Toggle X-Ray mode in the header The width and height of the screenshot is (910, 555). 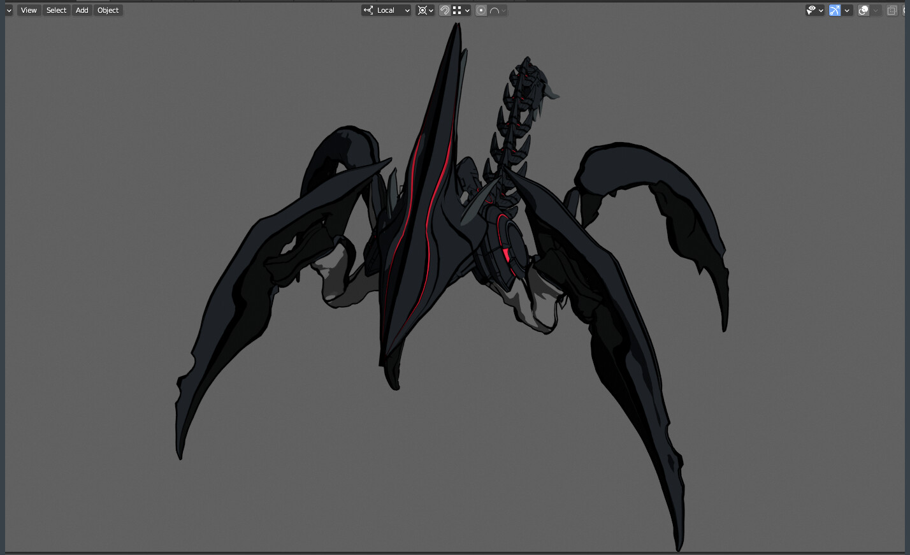tap(892, 10)
